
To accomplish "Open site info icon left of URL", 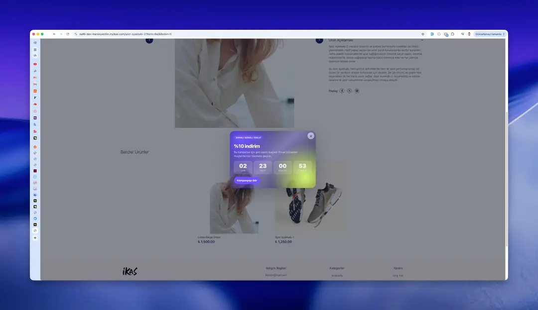I will 76,34.
